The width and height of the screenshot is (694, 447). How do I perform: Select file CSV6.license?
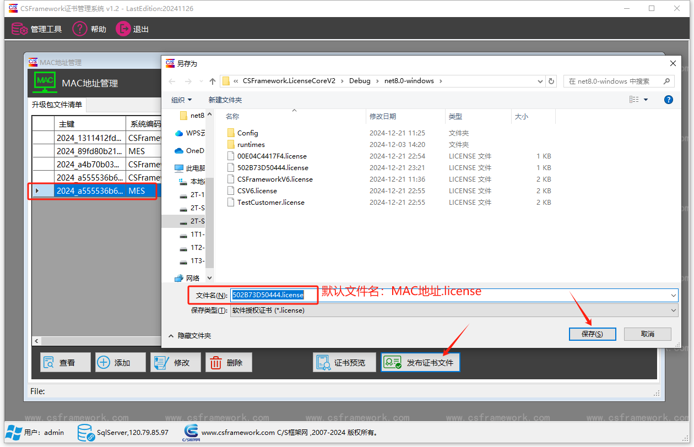(252, 190)
